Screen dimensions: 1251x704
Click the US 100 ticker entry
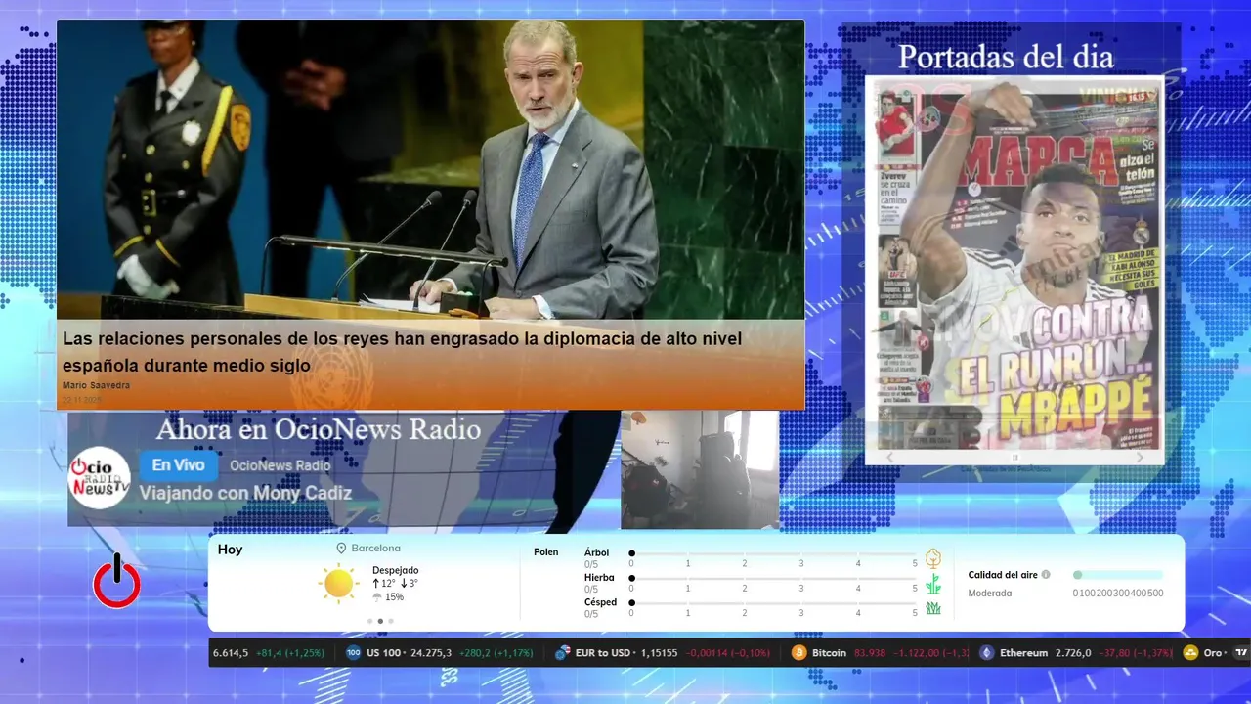441,653
